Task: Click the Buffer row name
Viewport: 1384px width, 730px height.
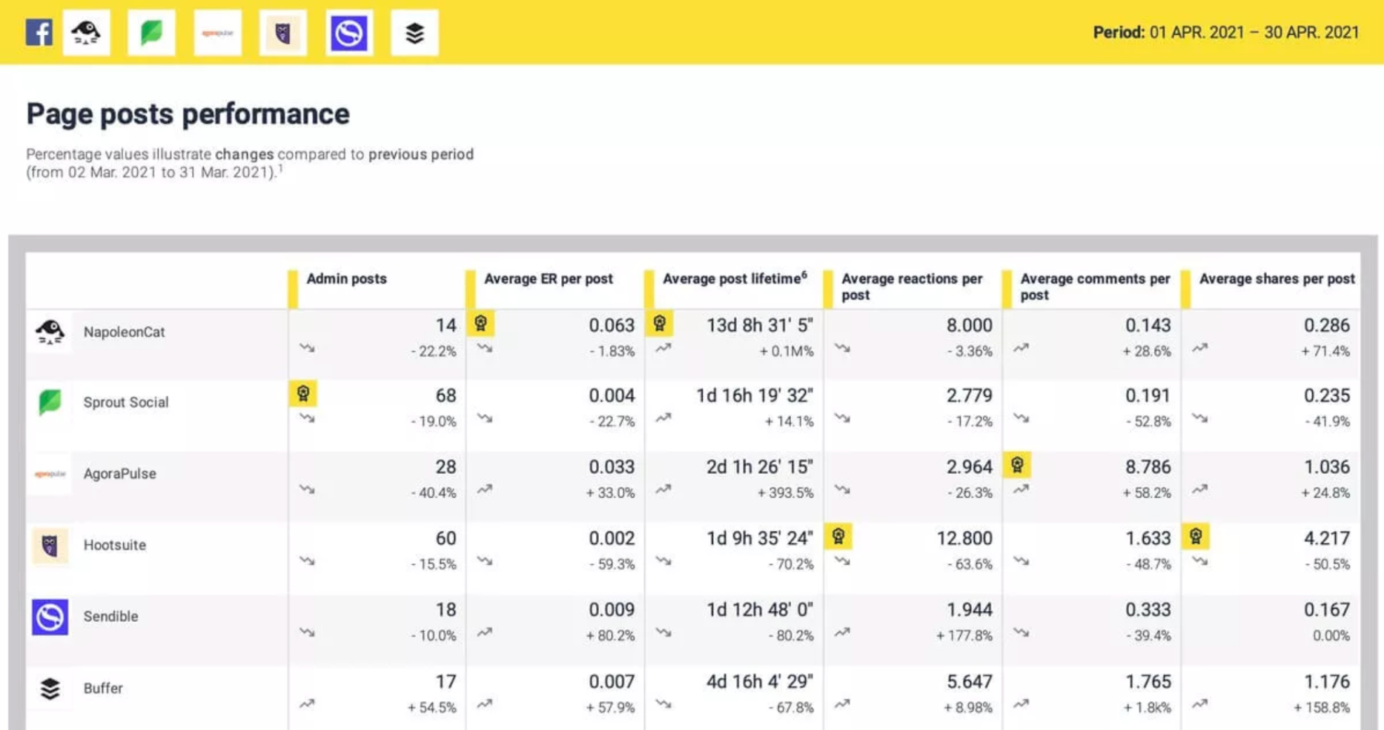Action: (103, 689)
